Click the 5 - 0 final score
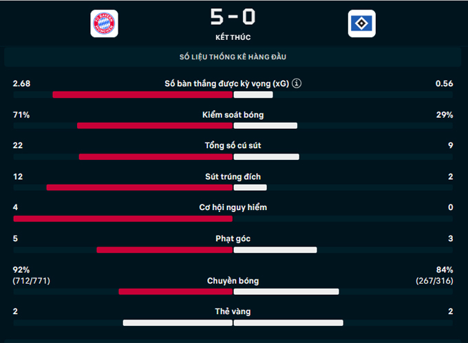The height and width of the screenshot is (343, 468). [x=233, y=17]
